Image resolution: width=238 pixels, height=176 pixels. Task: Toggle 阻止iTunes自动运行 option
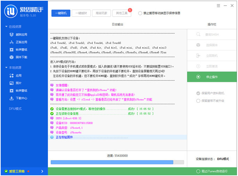198,171
